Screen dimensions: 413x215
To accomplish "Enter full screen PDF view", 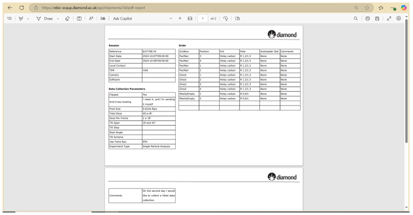I will pos(389,18).
